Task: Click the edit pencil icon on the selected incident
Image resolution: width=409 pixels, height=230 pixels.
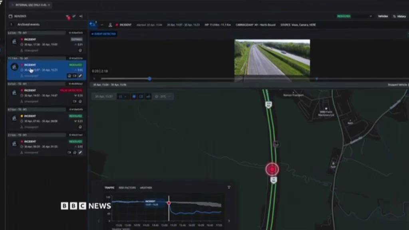Action: click(80, 75)
